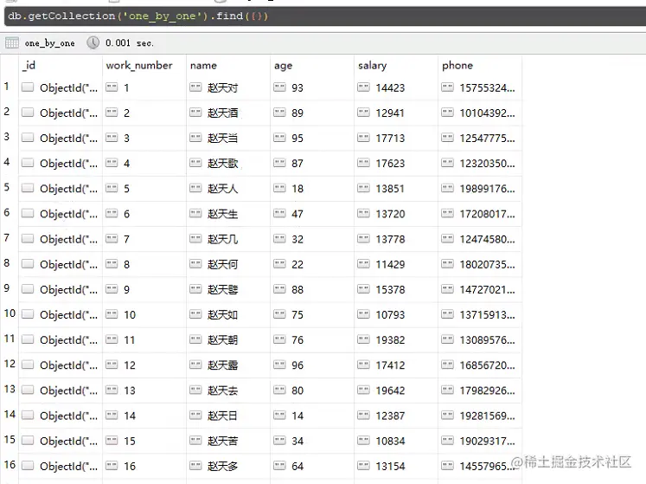Click the clock icon beside 0.001 sec.
The image size is (646, 484).
tap(93, 42)
